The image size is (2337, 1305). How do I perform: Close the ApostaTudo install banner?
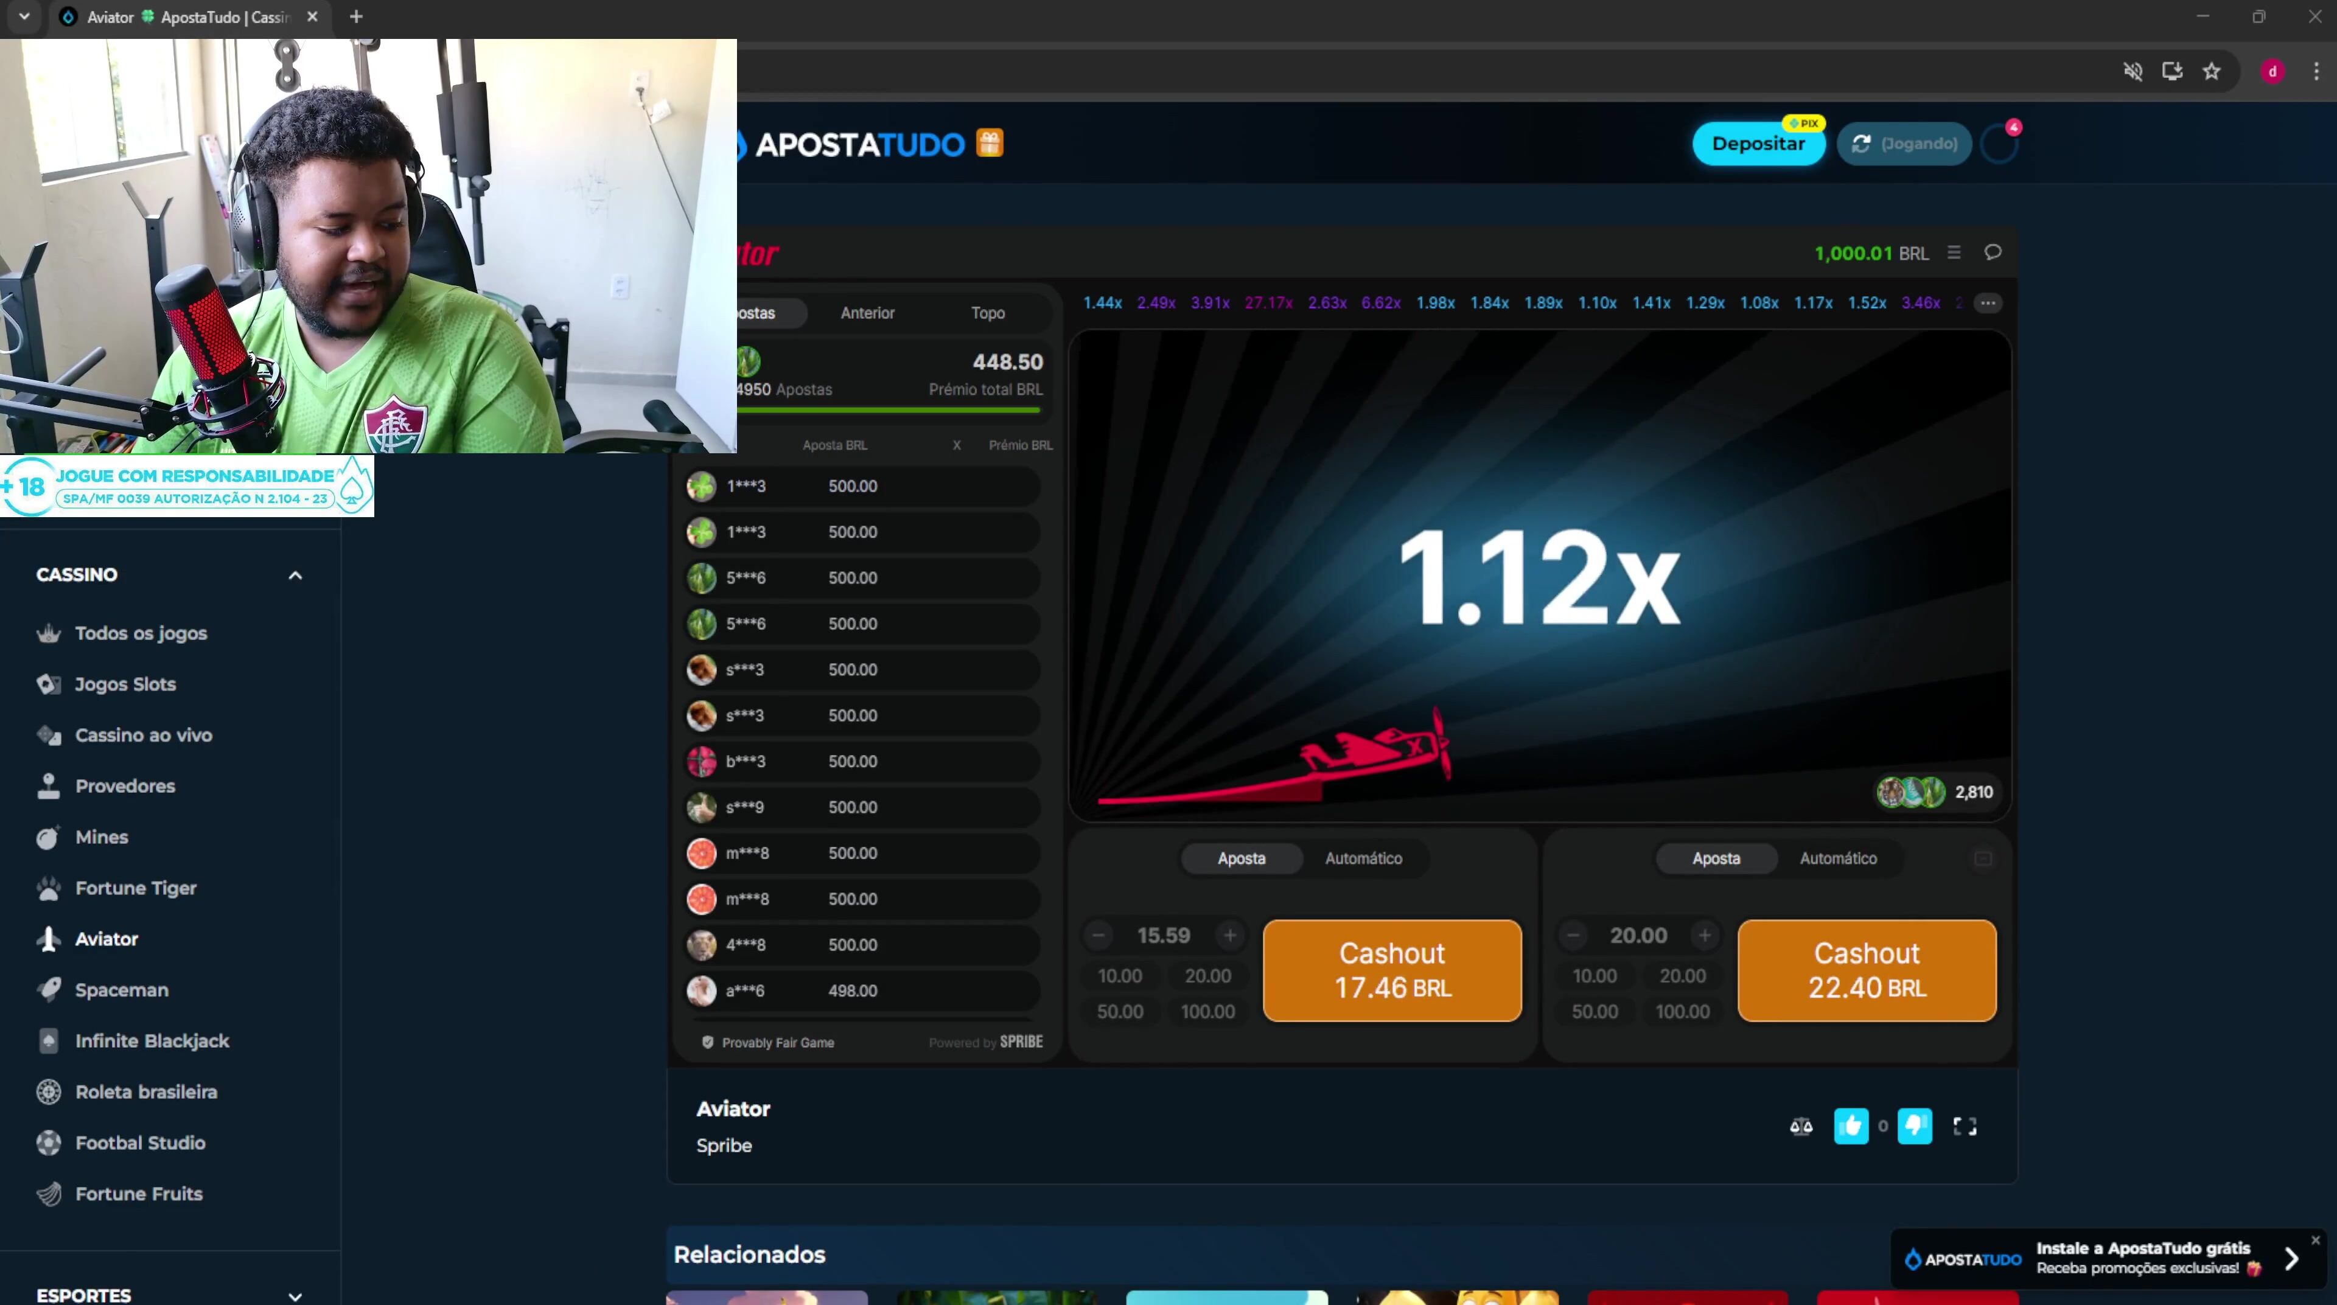click(2315, 1240)
